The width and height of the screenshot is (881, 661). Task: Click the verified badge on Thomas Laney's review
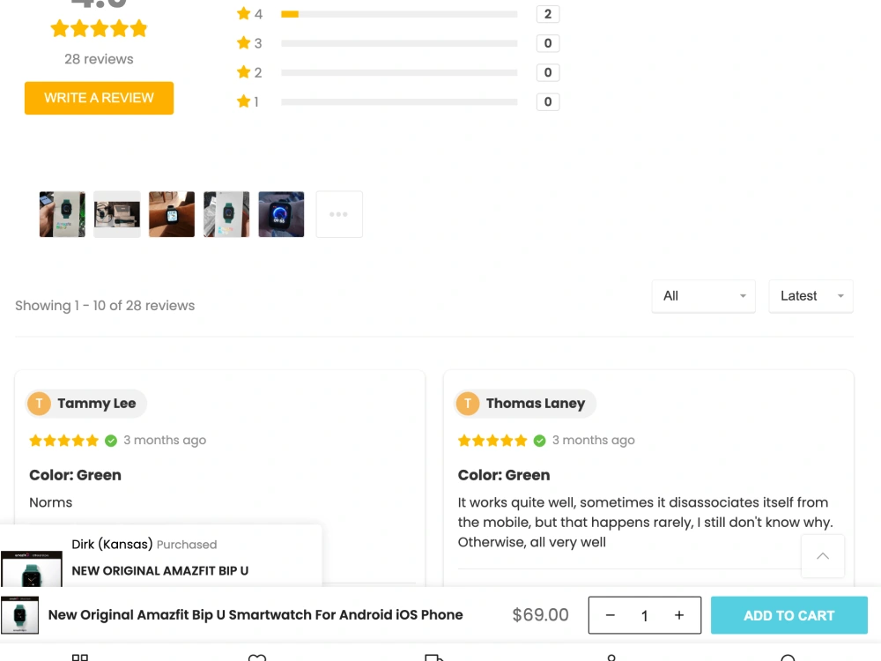[x=540, y=440]
